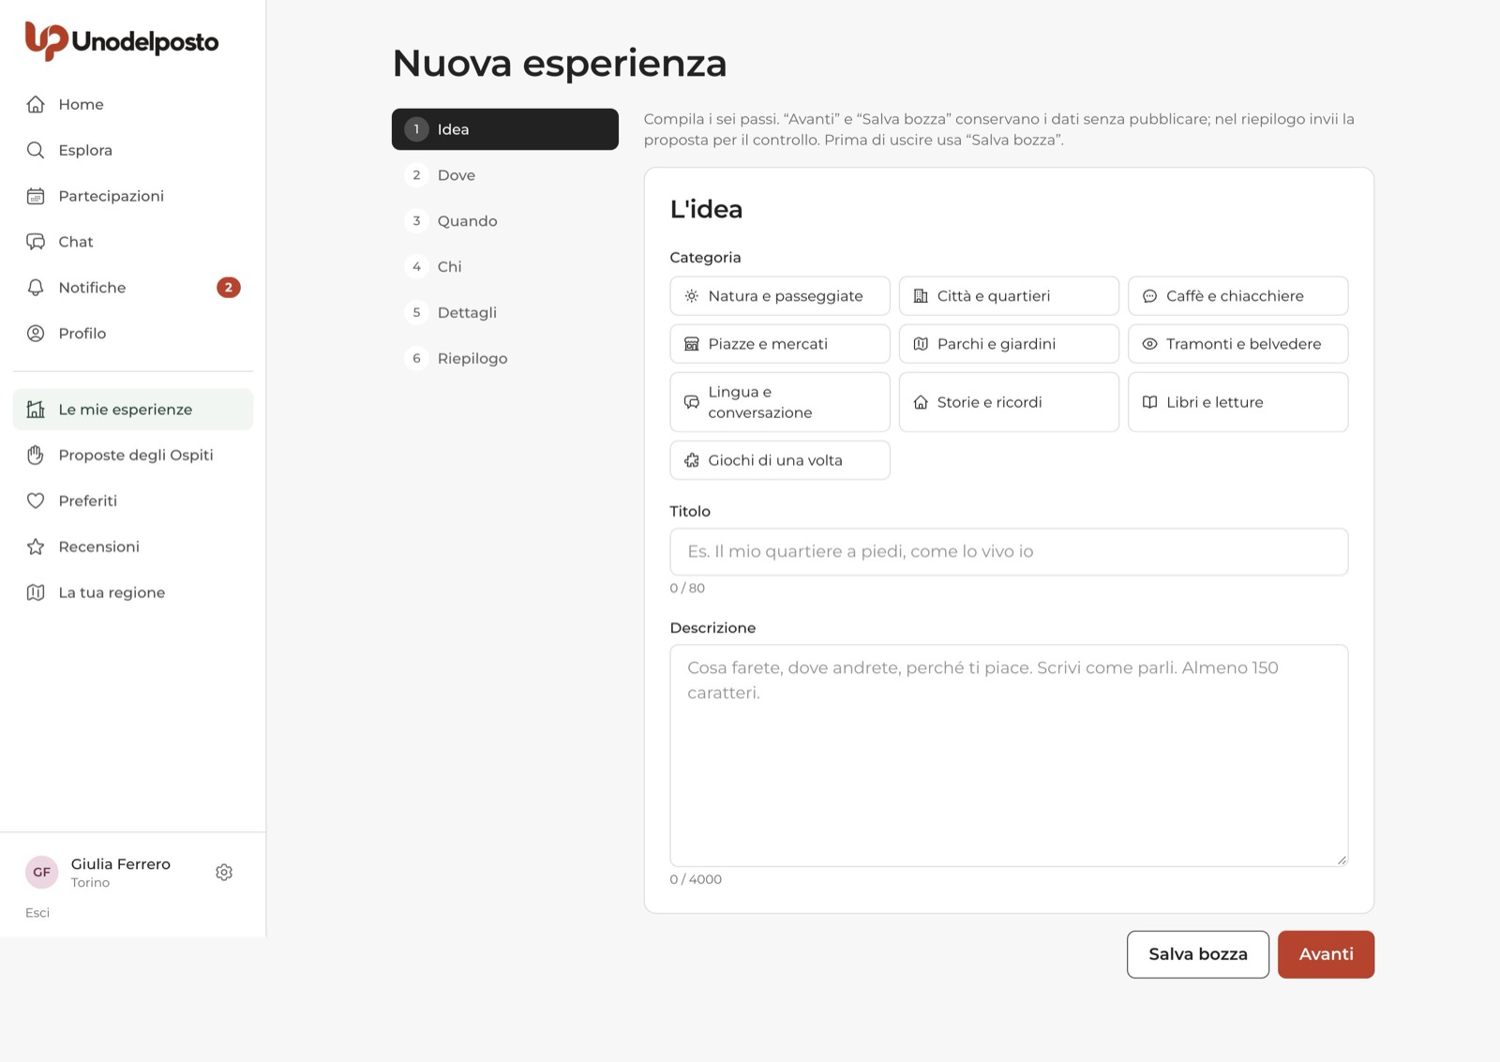Click the Esplora magnifier icon

point(36,150)
